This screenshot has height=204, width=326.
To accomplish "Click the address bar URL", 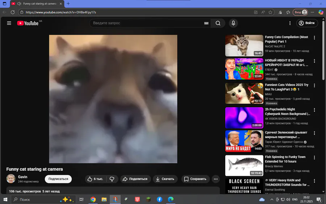I will [61, 12].
